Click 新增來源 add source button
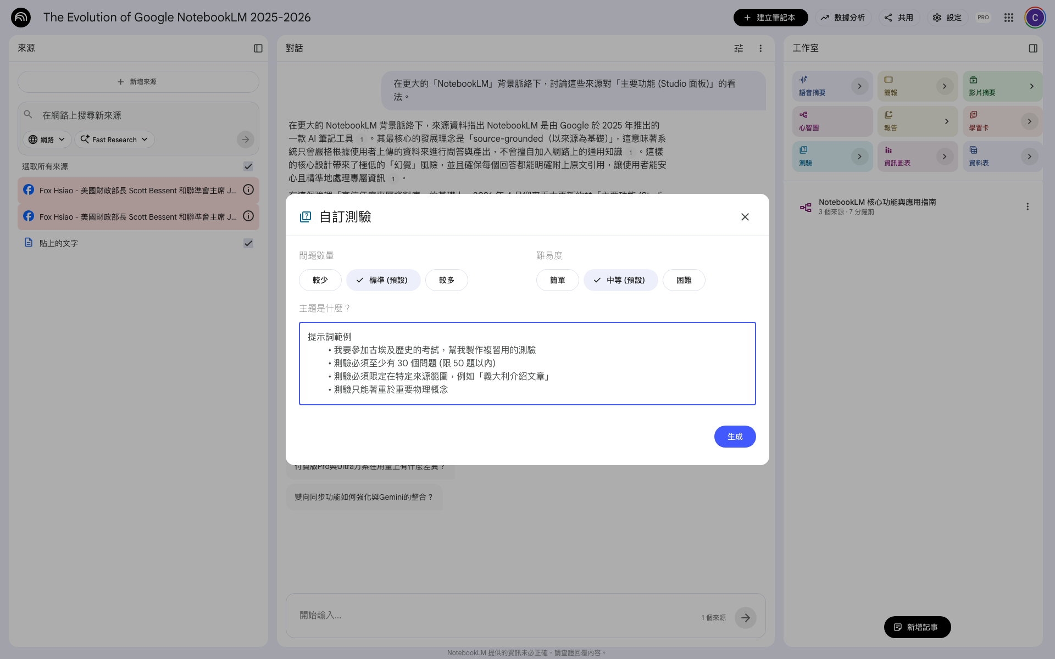The height and width of the screenshot is (659, 1055). point(138,82)
